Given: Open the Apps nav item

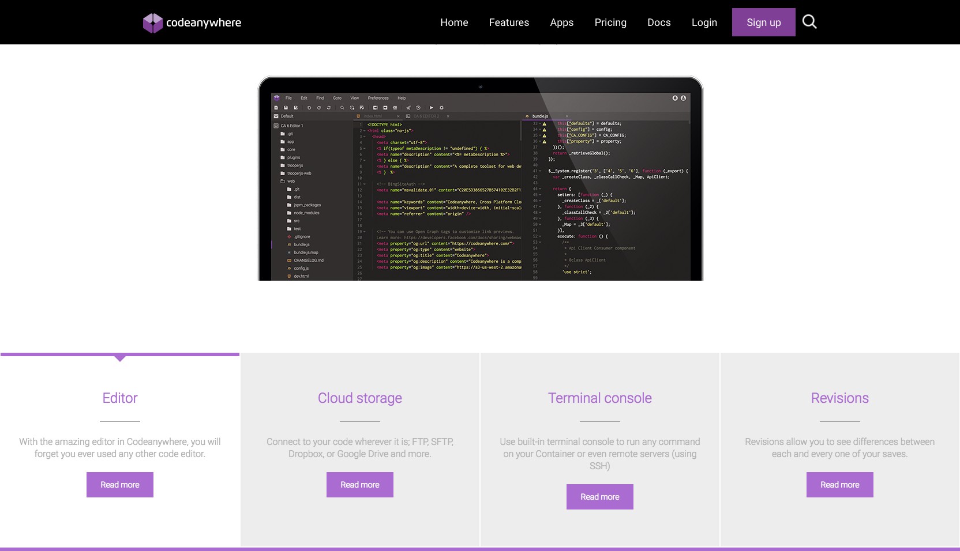Looking at the screenshot, I should [561, 22].
